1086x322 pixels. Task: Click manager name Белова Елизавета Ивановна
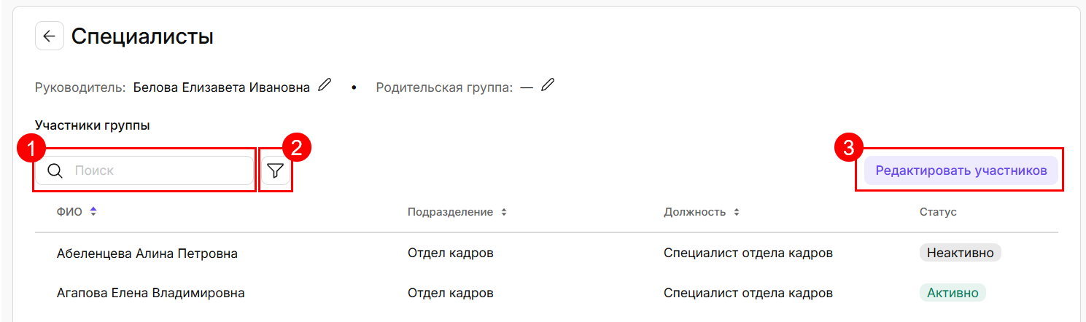(x=221, y=87)
